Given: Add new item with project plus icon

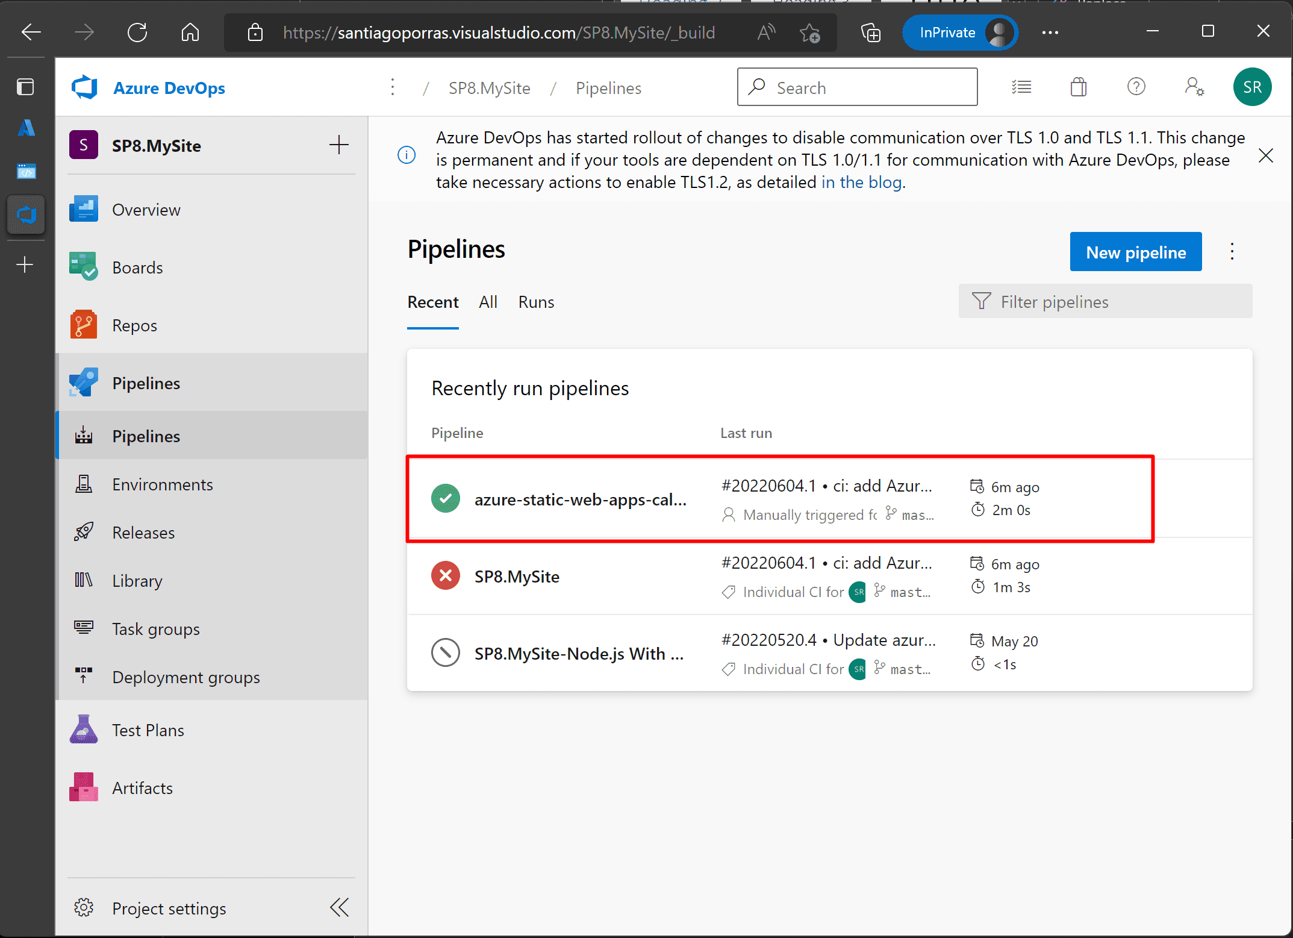Looking at the screenshot, I should tap(339, 145).
